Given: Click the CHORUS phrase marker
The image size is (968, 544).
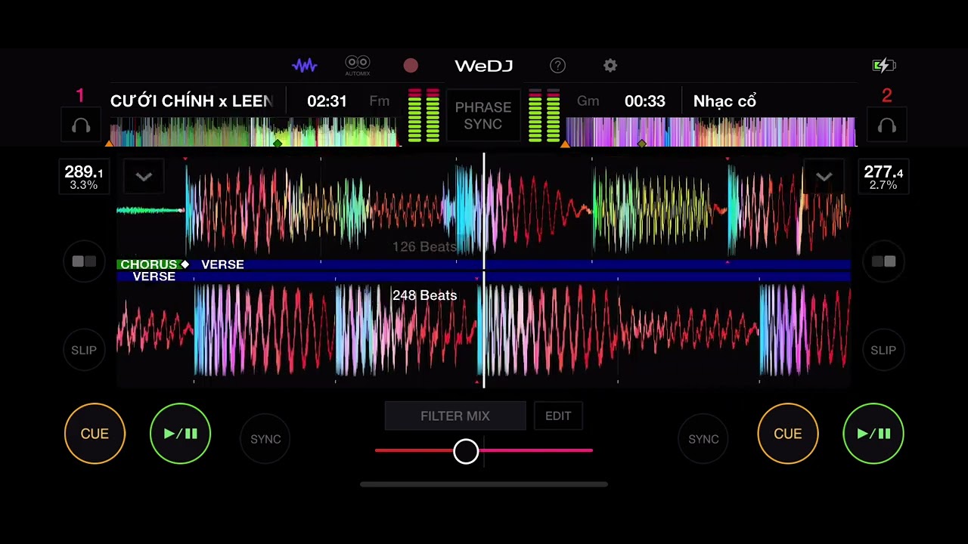Looking at the screenshot, I should coord(149,264).
